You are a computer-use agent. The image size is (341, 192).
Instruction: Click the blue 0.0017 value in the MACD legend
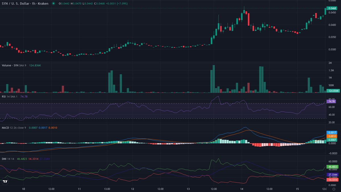coord(43,128)
